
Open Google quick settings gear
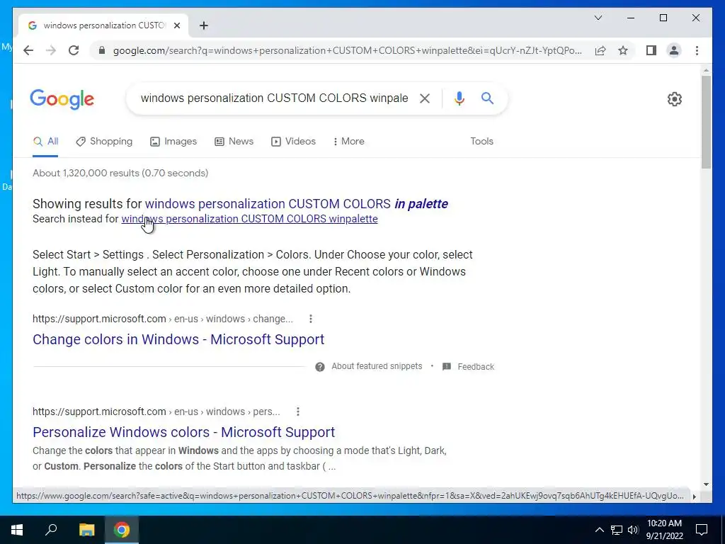[675, 99]
